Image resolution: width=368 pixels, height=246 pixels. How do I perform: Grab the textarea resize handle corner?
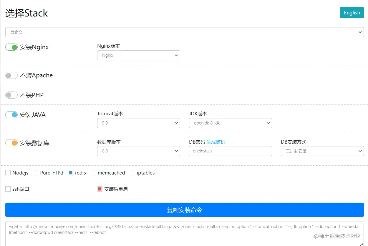pyautogui.click(x=361, y=244)
